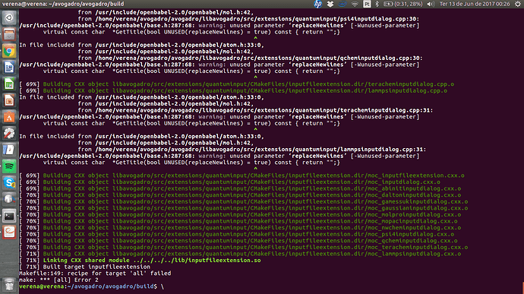524x294 pixels.
Task: Click the terminal prompt input line
Action: 91,286
